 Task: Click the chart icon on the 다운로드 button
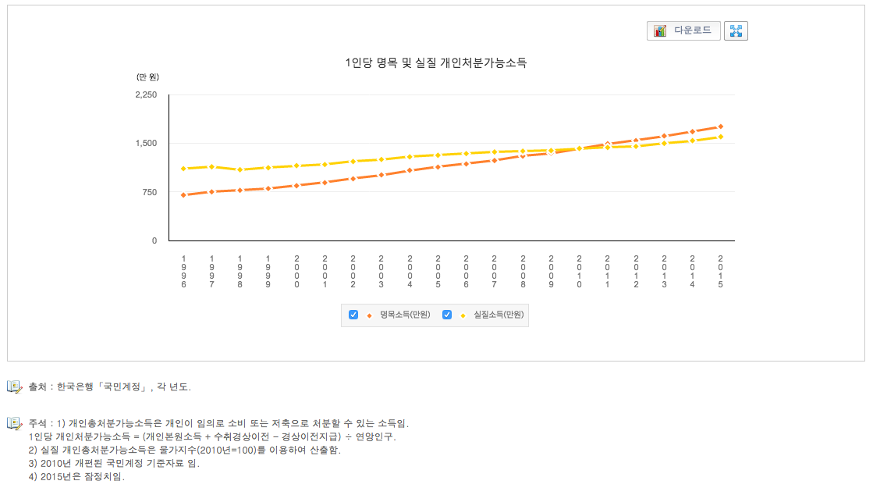(x=659, y=30)
